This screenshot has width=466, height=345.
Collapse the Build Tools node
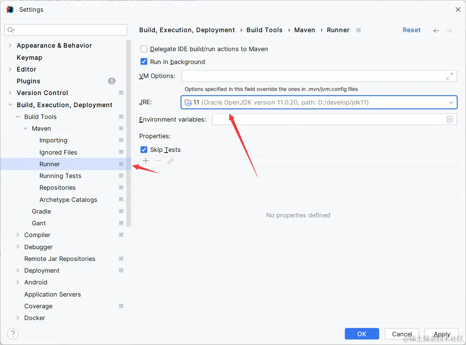pyautogui.click(x=18, y=117)
